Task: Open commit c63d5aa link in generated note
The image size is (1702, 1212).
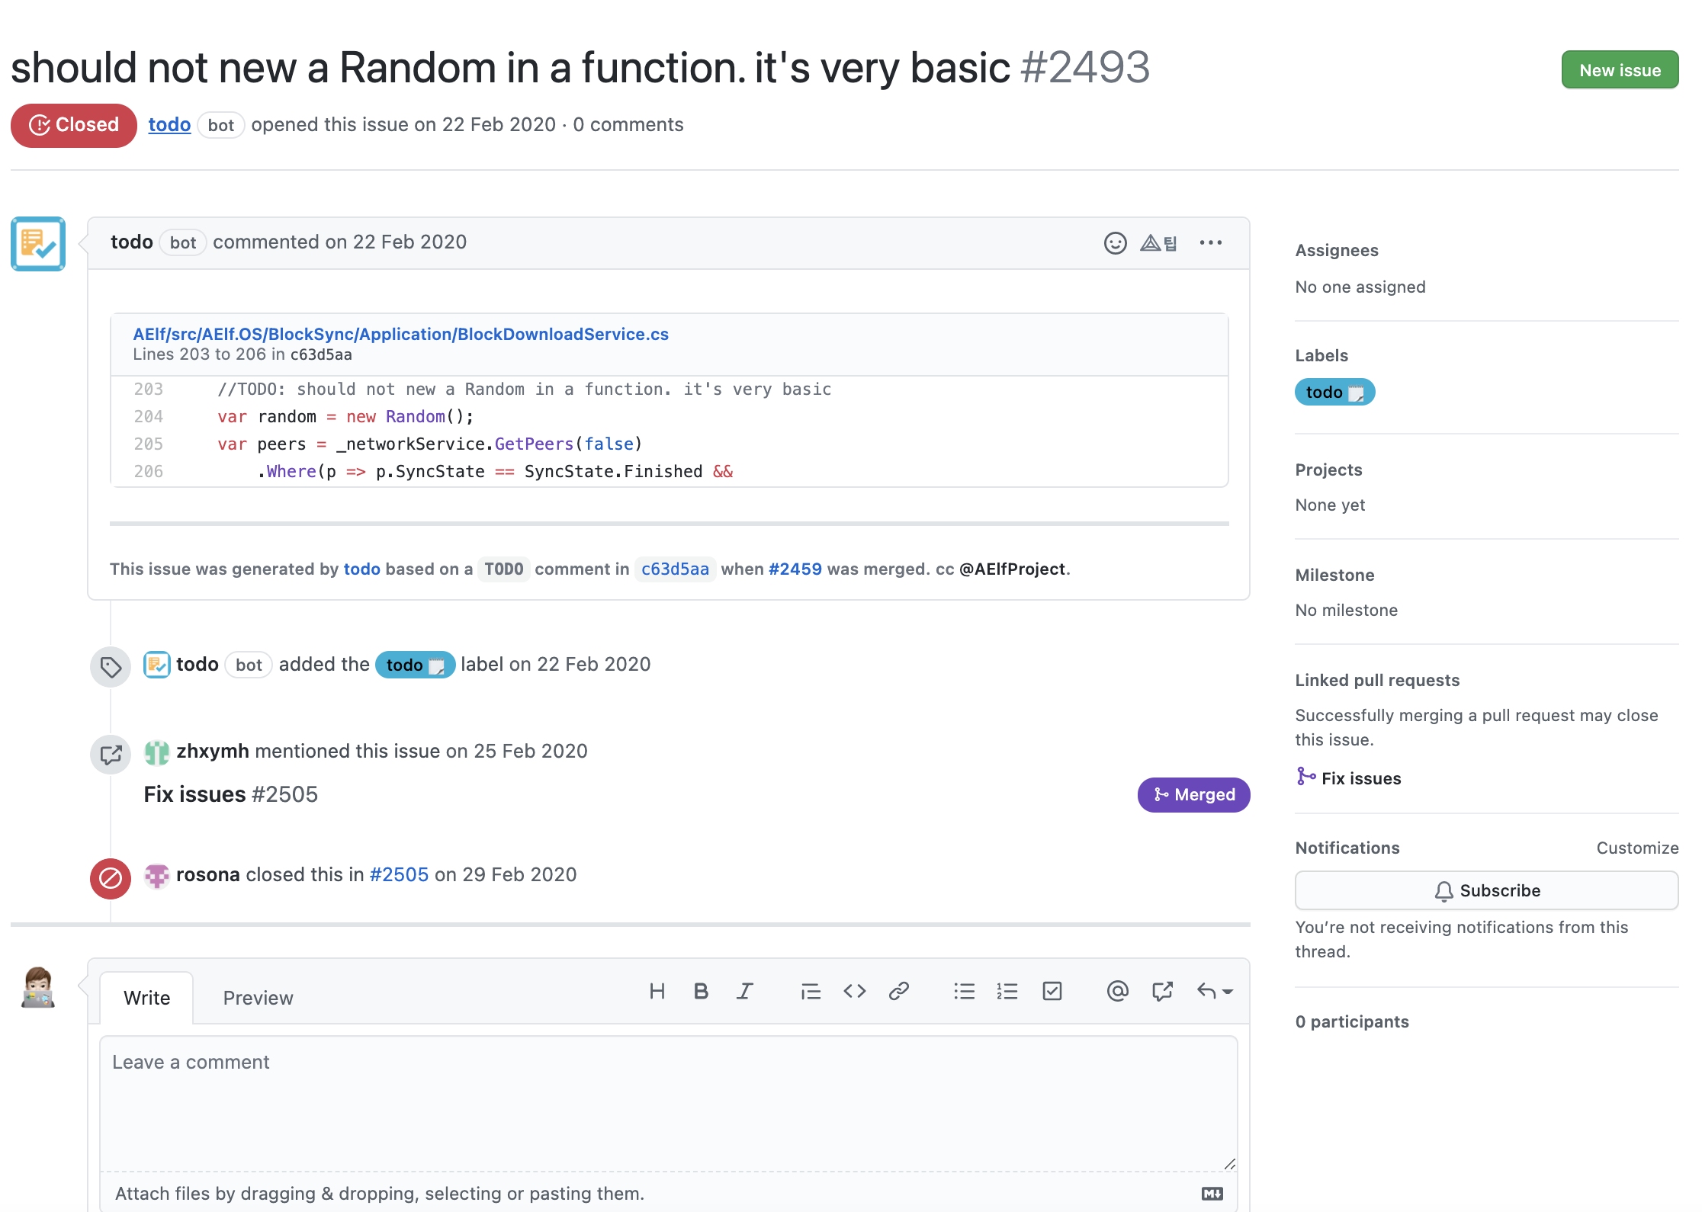Action: coord(675,569)
